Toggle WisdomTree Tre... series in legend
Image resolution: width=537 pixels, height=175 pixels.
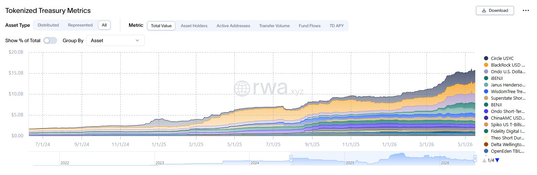pyautogui.click(x=505, y=91)
